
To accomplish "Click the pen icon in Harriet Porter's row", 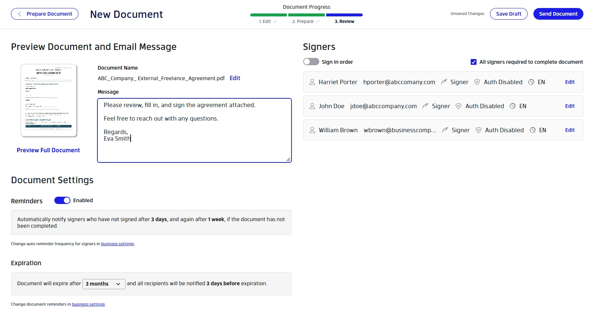I will [444, 82].
